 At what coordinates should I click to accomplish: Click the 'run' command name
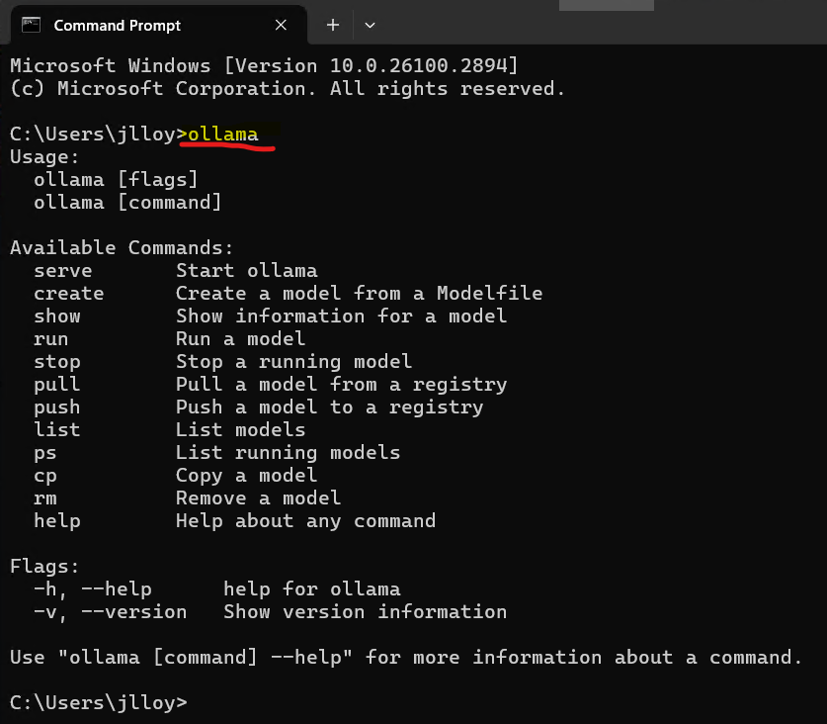pos(51,339)
